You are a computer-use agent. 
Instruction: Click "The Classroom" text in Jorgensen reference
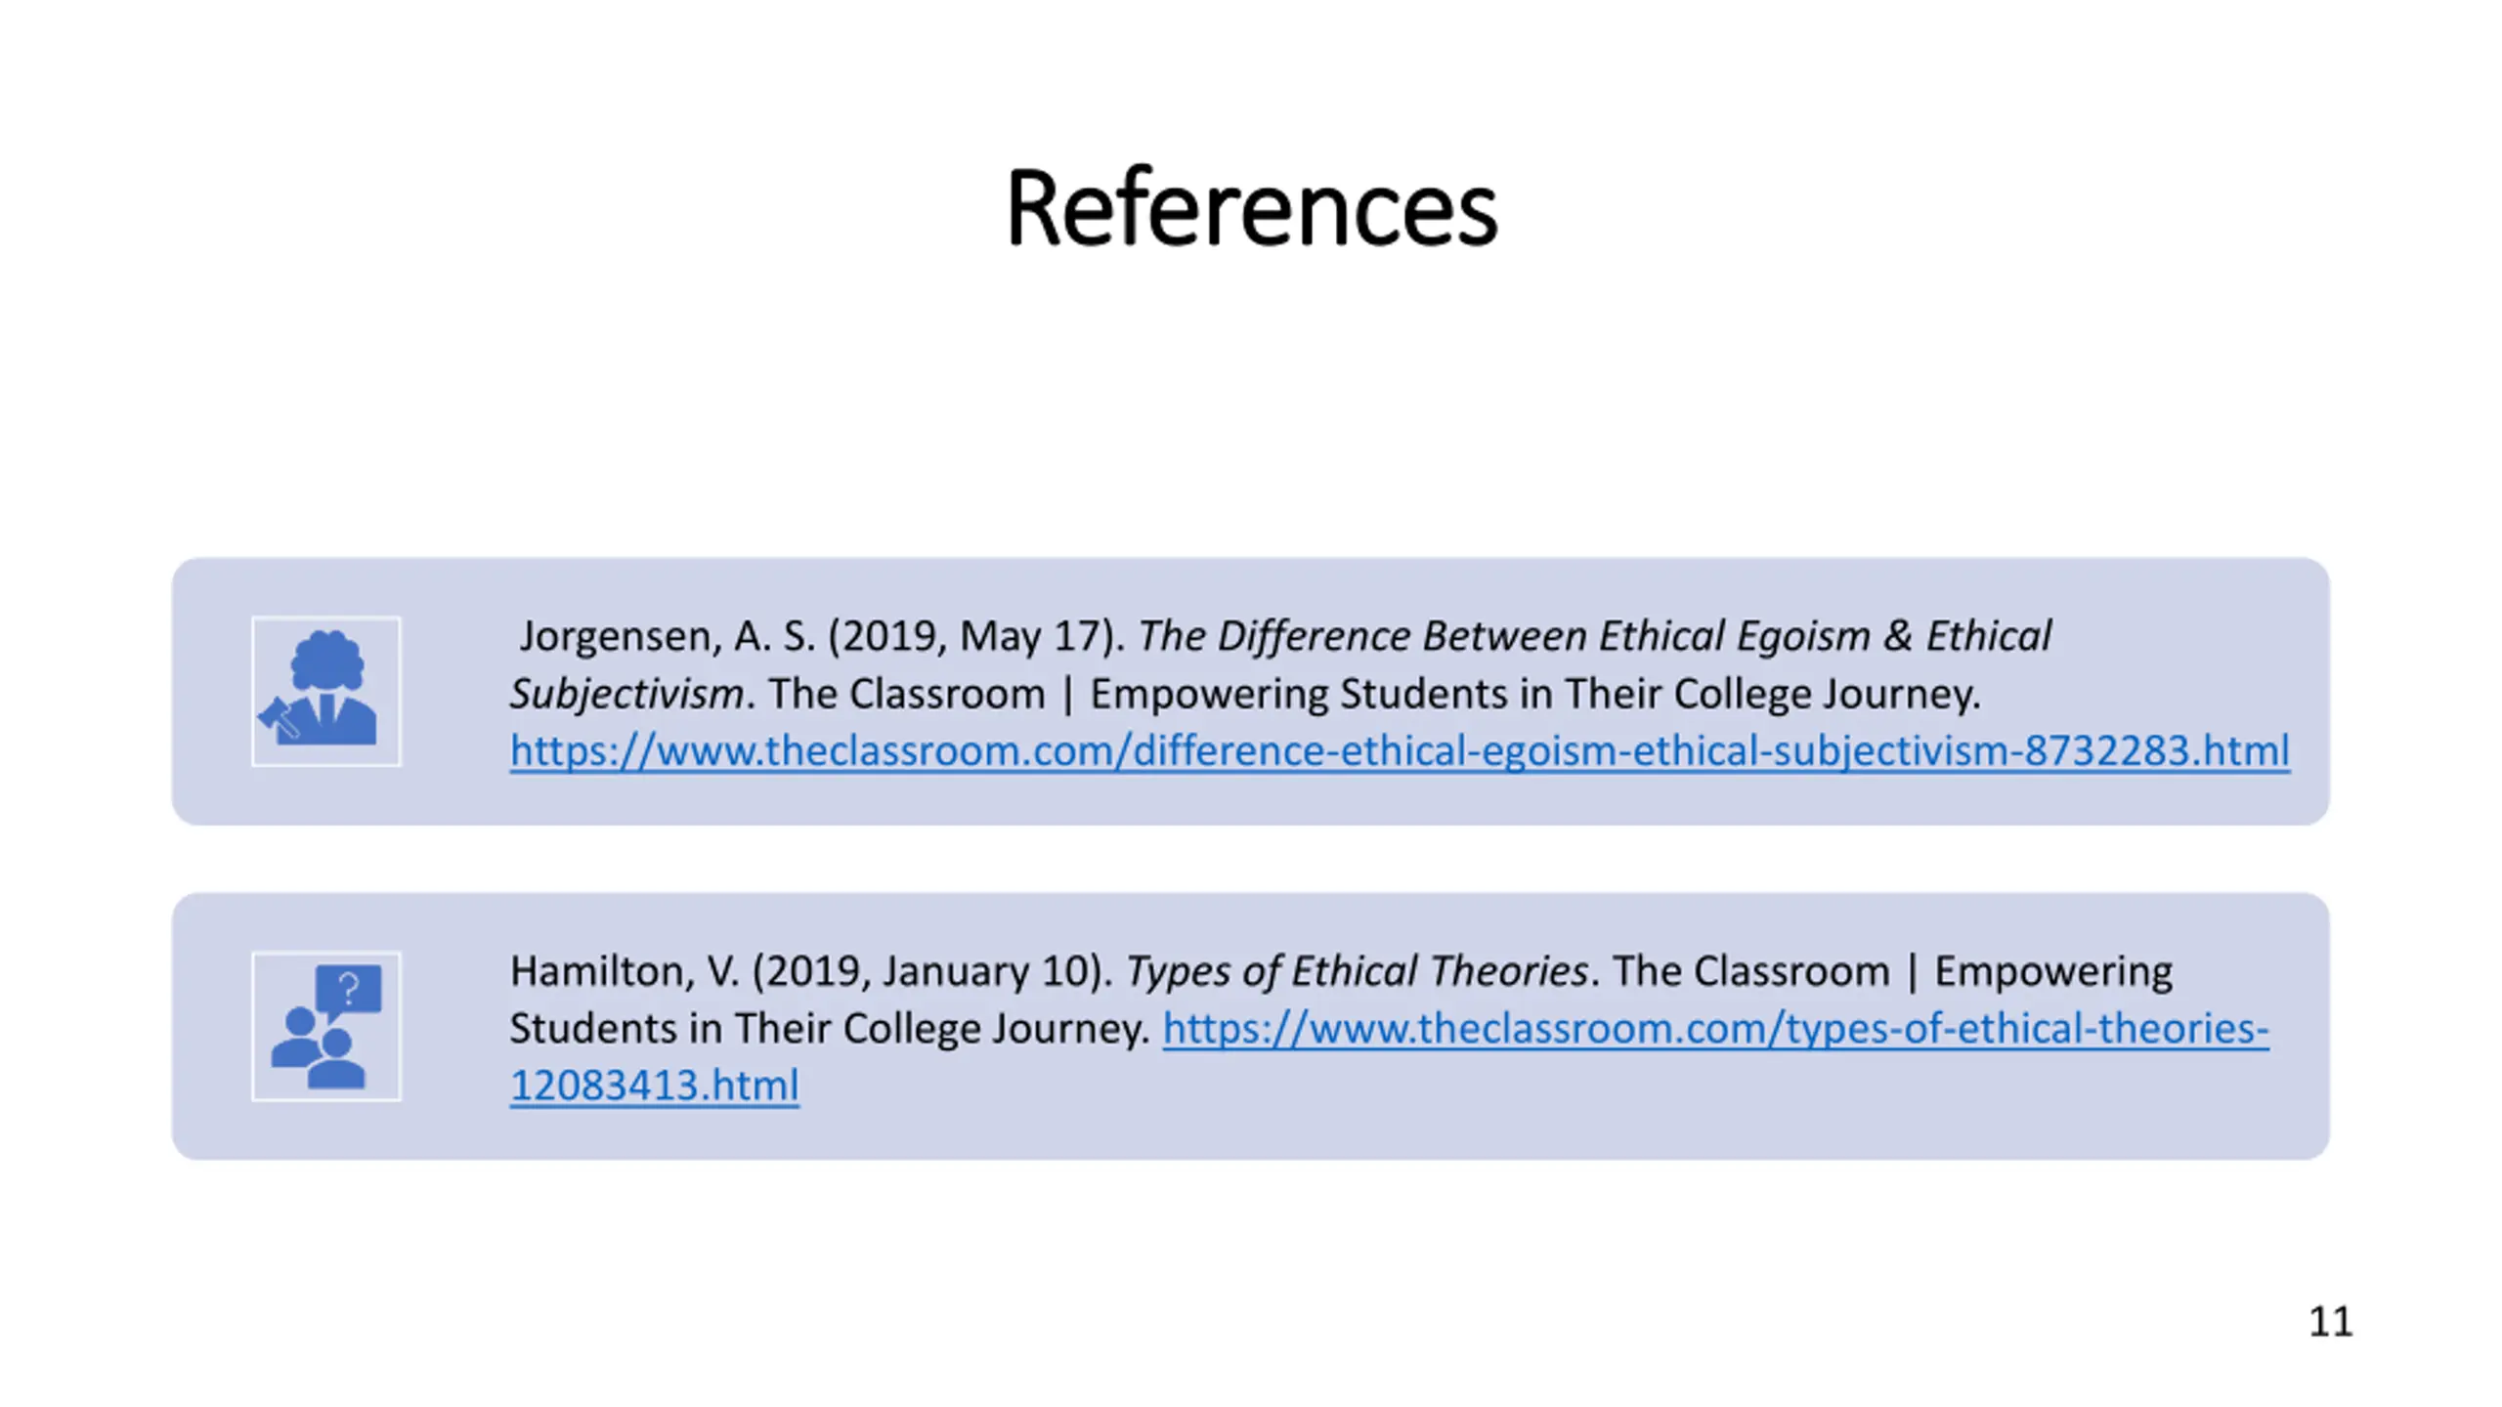[906, 694]
